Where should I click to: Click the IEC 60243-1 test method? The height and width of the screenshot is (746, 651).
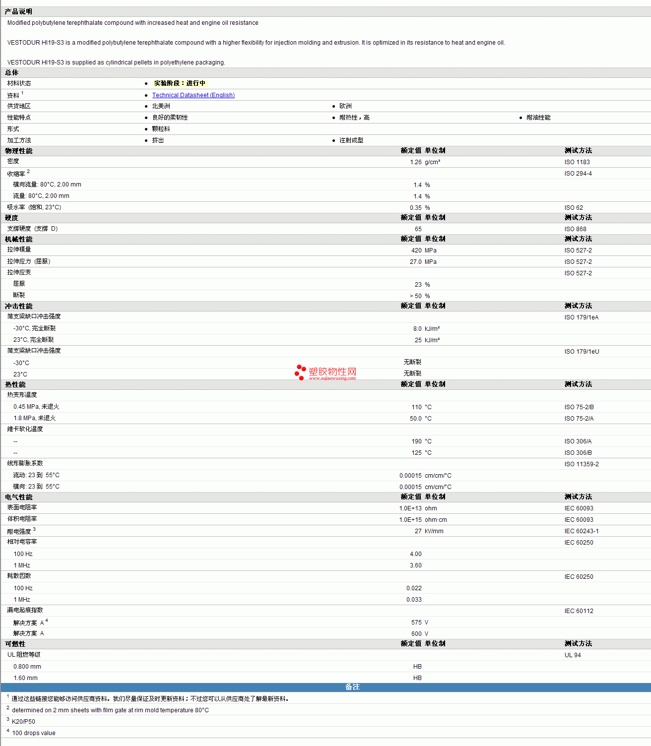(582, 531)
